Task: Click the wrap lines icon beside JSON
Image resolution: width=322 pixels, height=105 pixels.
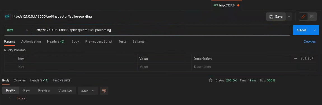Action: 104,91
